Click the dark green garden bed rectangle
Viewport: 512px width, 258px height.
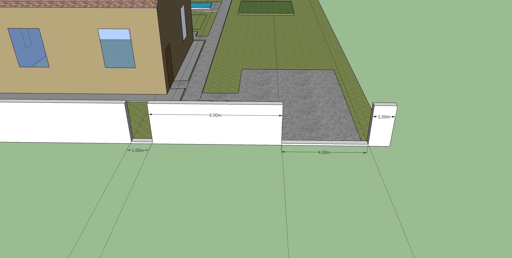click(x=266, y=8)
